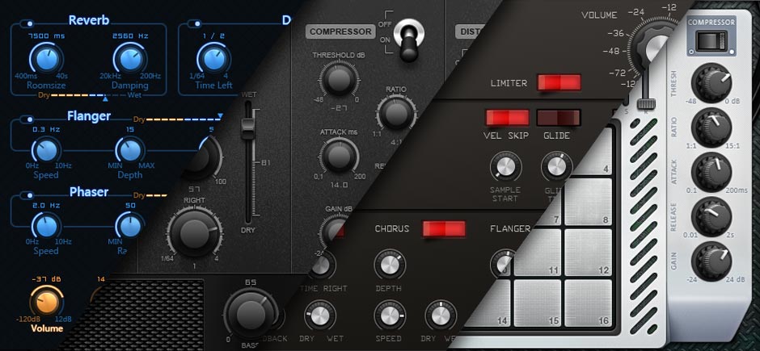
Task: Click the -27 threshold readout
Action: pyautogui.click(x=338, y=108)
